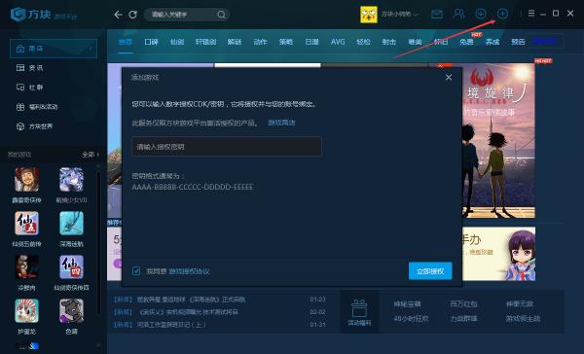Click the blue authorize button in dialog
Screen dimensions: 584x354
pos(430,271)
